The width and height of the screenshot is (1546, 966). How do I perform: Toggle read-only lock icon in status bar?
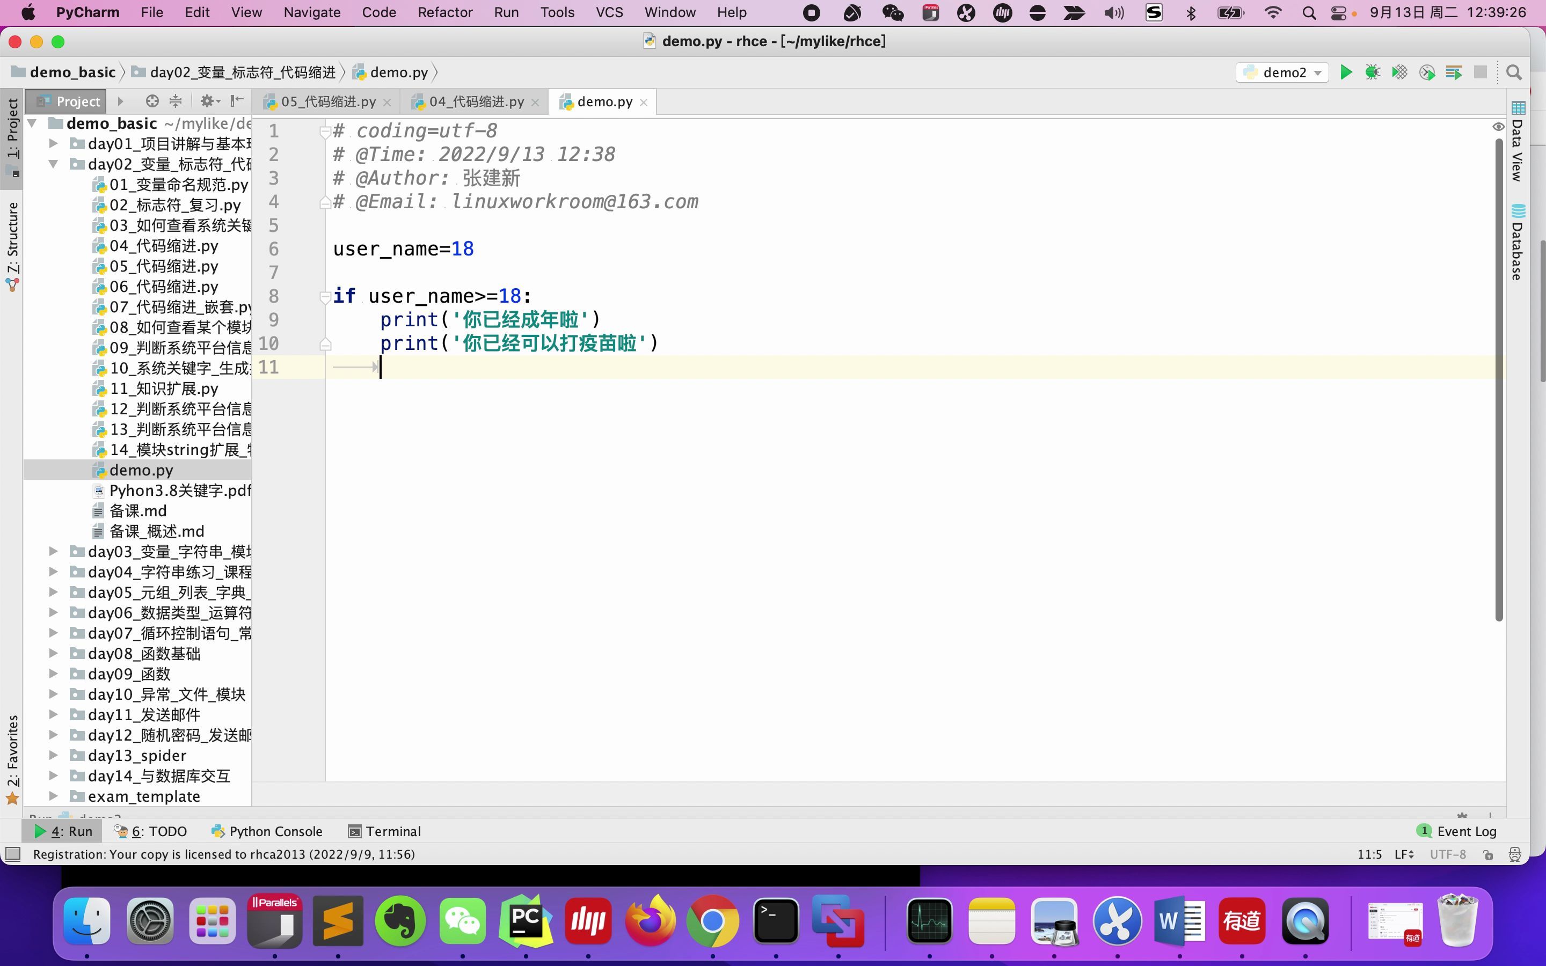tap(1488, 855)
